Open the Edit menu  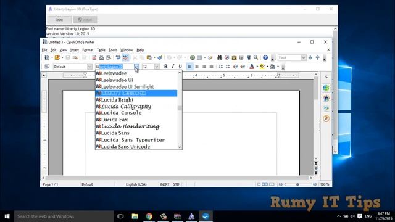pyautogui.click(x=53, y=50)
